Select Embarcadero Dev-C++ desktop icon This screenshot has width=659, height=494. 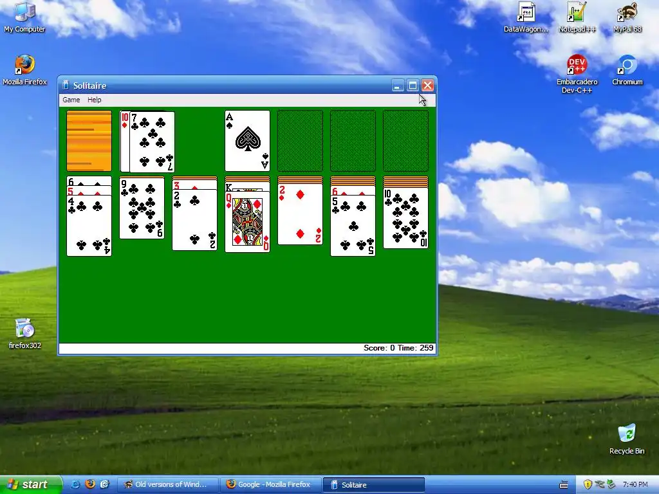pos(577,74)
